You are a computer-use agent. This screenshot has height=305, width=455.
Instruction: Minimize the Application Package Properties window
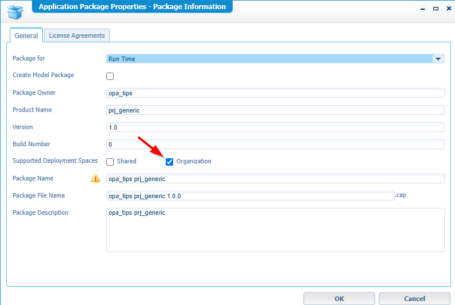[x=423, y=9]
